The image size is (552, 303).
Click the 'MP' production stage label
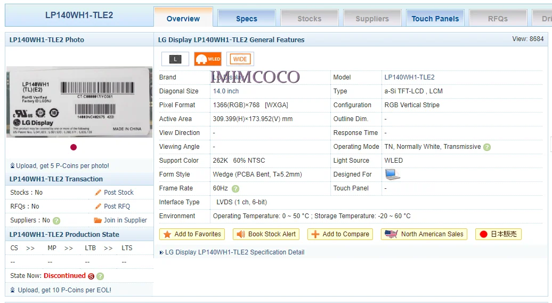52,248
